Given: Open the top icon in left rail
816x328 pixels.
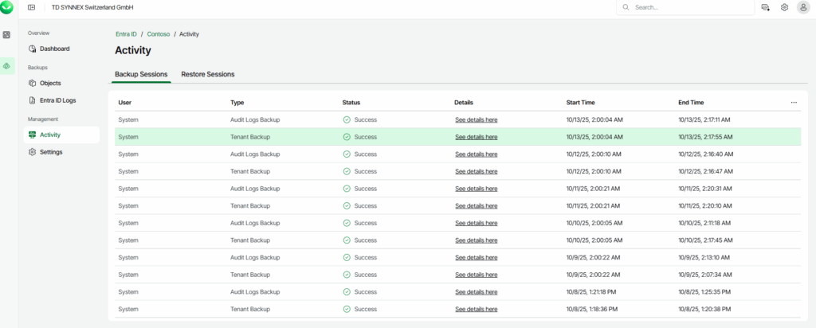Looking at the screenshot, I should [x=6, y=35].
